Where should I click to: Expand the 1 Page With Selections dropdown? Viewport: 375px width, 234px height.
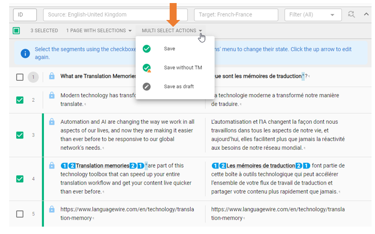(x=99, y=31)
